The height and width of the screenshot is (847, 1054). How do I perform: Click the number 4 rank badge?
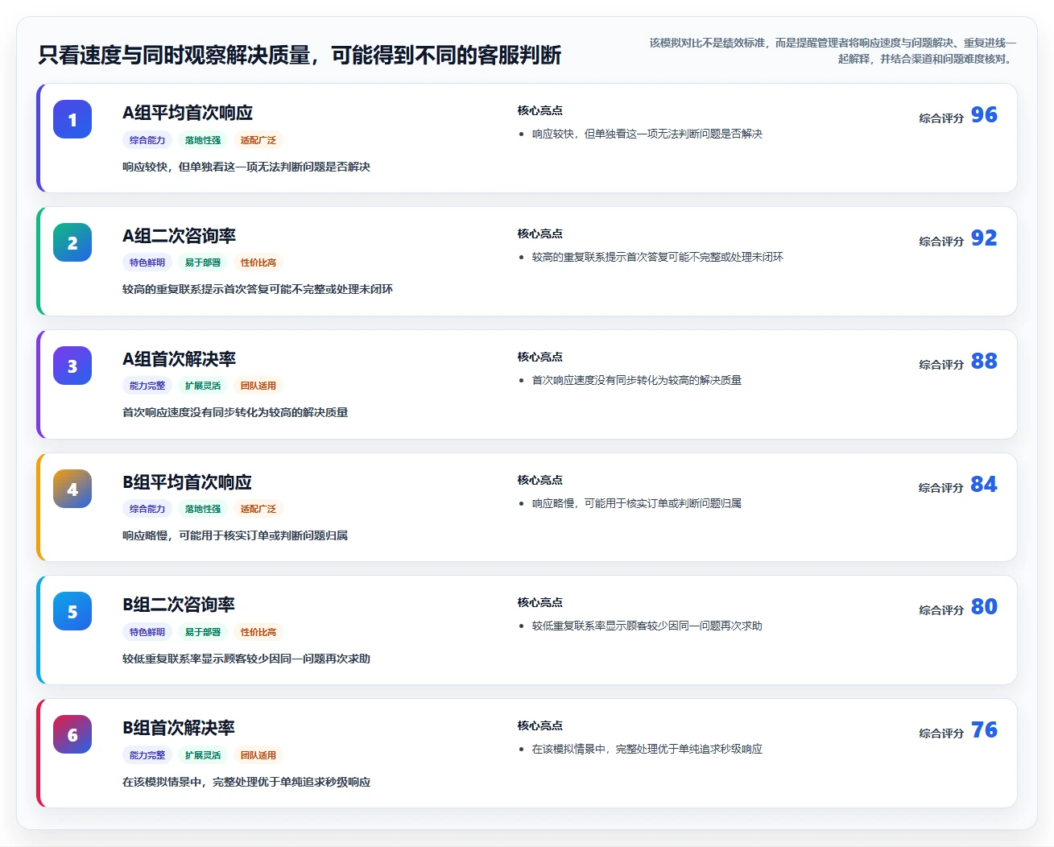pyautogui.click(x=72, y=489)
